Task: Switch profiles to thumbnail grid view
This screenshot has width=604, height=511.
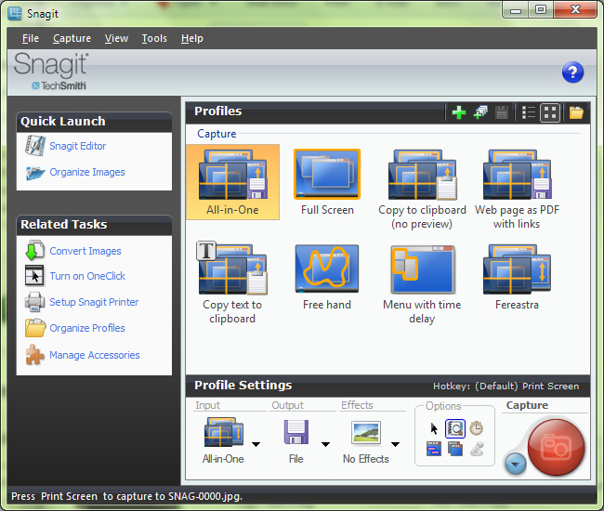Action: click(x=550, y=112)
